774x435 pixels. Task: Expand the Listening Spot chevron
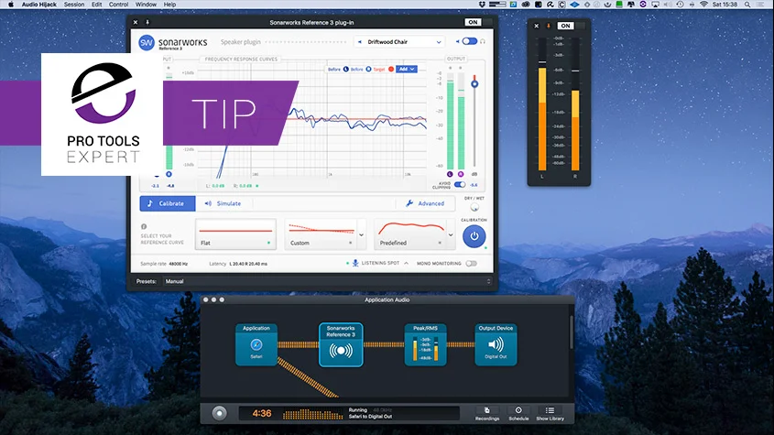pos(407,263)
